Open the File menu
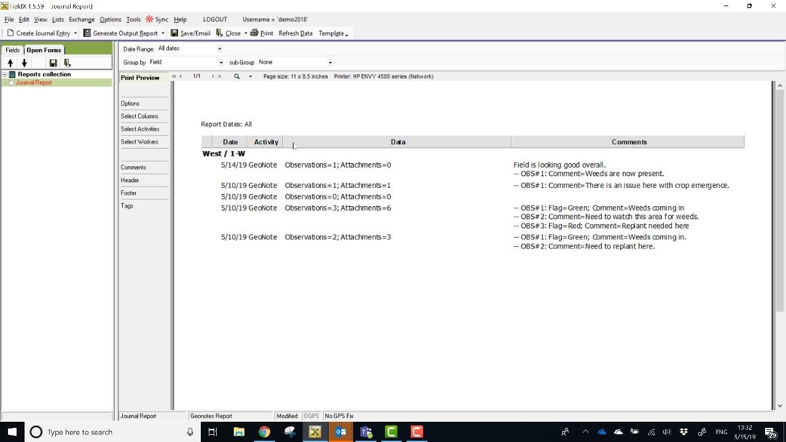 (9, 20)
